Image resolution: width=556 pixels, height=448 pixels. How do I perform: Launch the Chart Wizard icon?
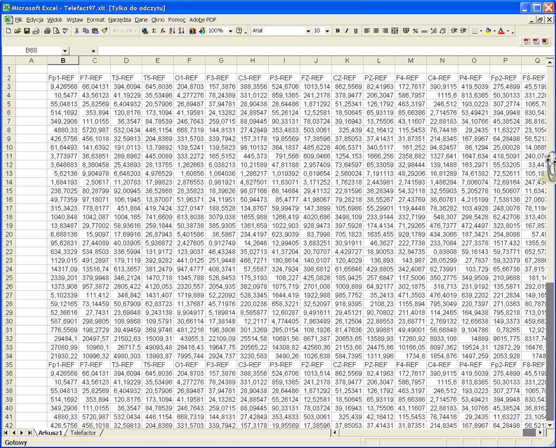point(193,31)
